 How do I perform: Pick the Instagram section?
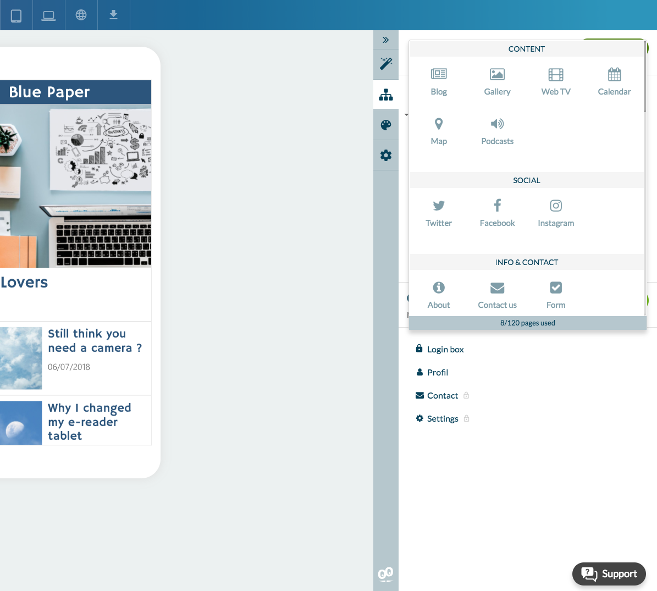coord(556,213)
